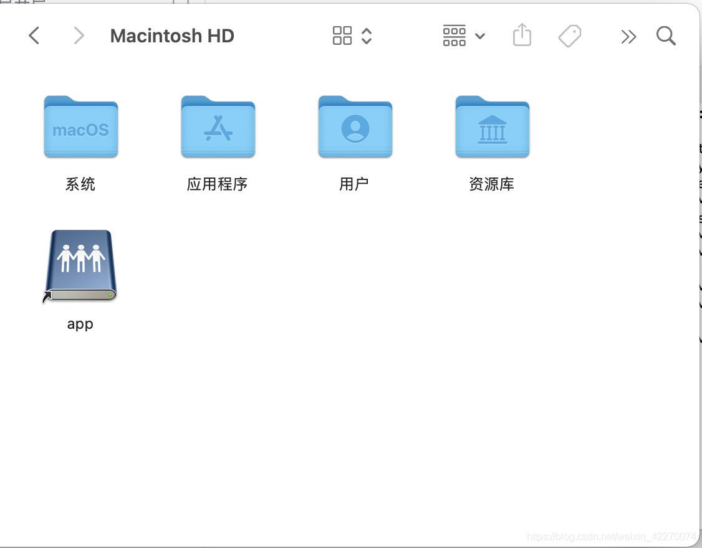Open the tag editing icon
Image resolution: width=702 pixels, height=548 pixels.
(570, 35)
